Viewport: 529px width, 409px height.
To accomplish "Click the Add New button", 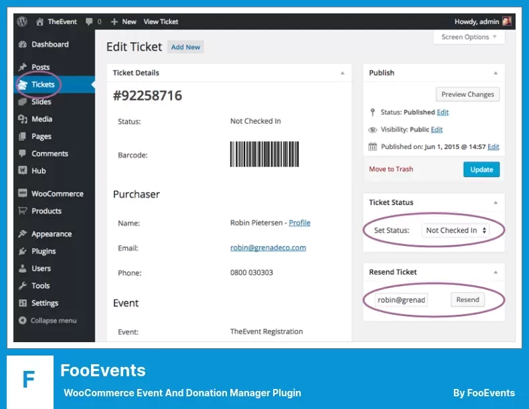I will click(185, 47).
